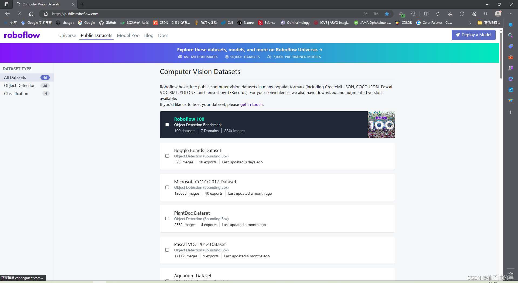Tick the Boggle Boards Dataset checkbox
This screenshot has height=283, width=518.
[167, 156]
